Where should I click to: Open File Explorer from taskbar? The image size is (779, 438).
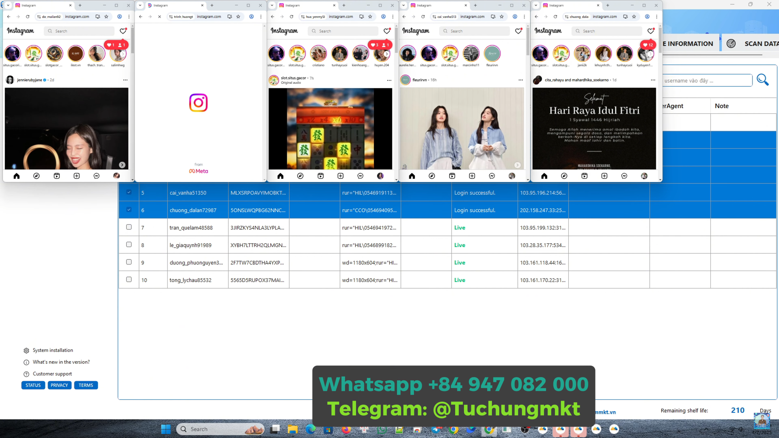[293, 429]
